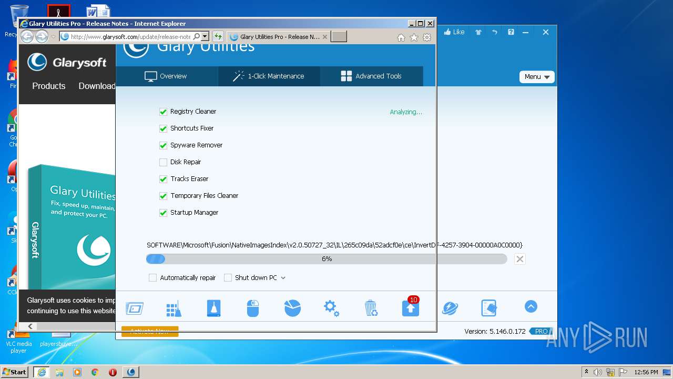Uncheck the Shortcuts Fixer checkbox

tap(163, 128)
